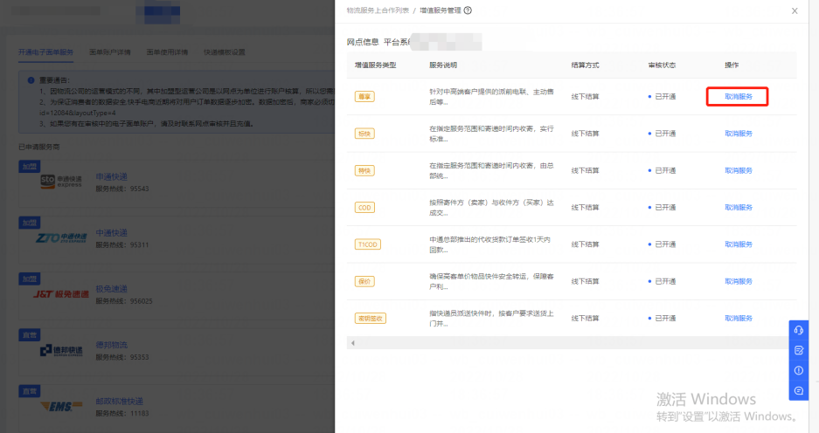
Task: Open the headset customer service icon
Action: 799,330
